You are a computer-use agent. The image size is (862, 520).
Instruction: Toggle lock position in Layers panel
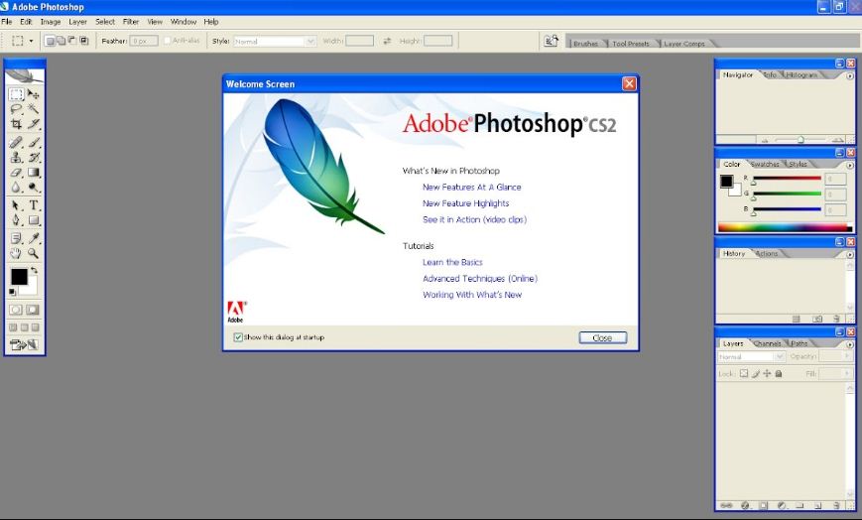767,374
